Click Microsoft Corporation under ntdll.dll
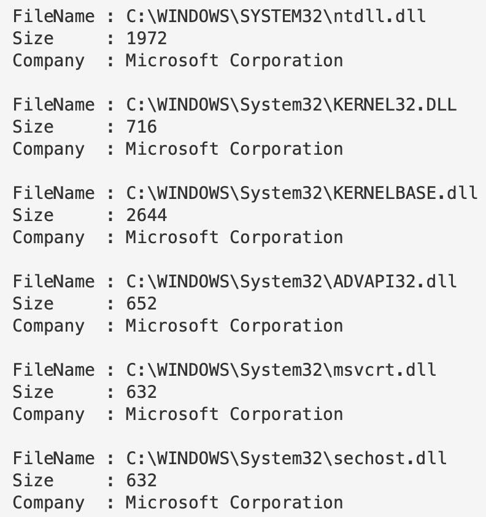Image resolution: width=486 pixels, height=517 pixels. tap(234, 60)
